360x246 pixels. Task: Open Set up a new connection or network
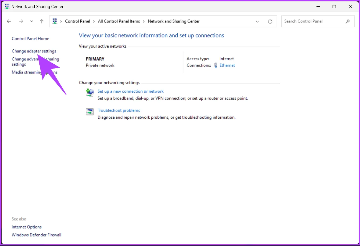pyautogui.click(x=131, y=91)
